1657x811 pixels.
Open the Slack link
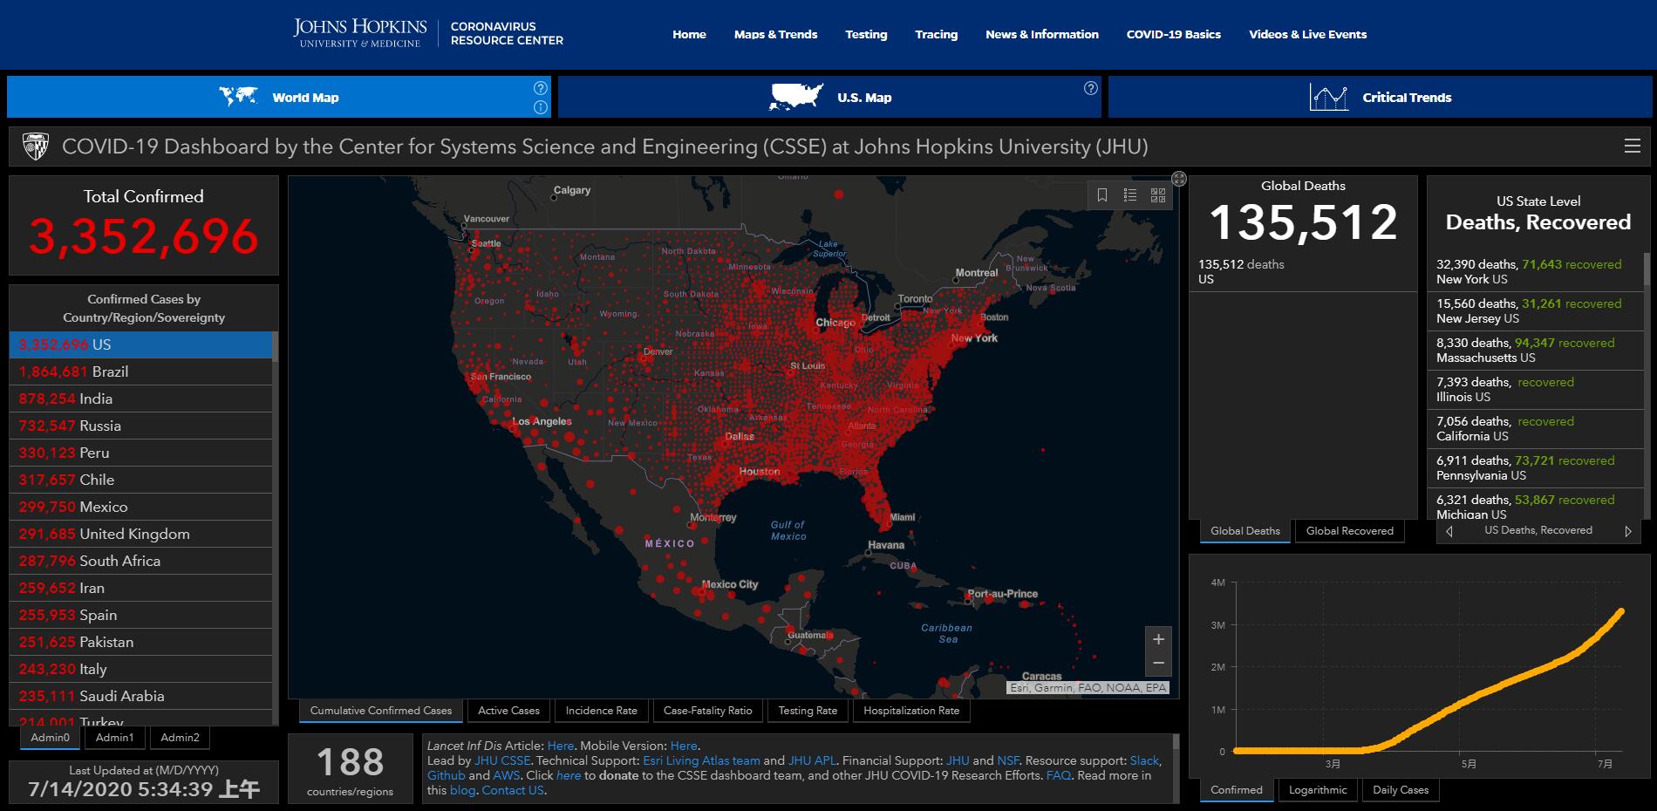(x=1144, y=760)
